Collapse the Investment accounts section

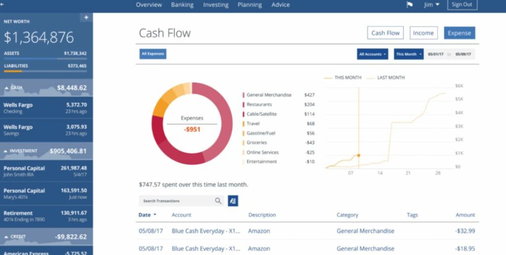tap(46, 151)
